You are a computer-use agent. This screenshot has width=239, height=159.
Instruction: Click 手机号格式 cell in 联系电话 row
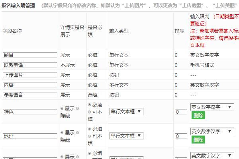click(x=202, y=65)
